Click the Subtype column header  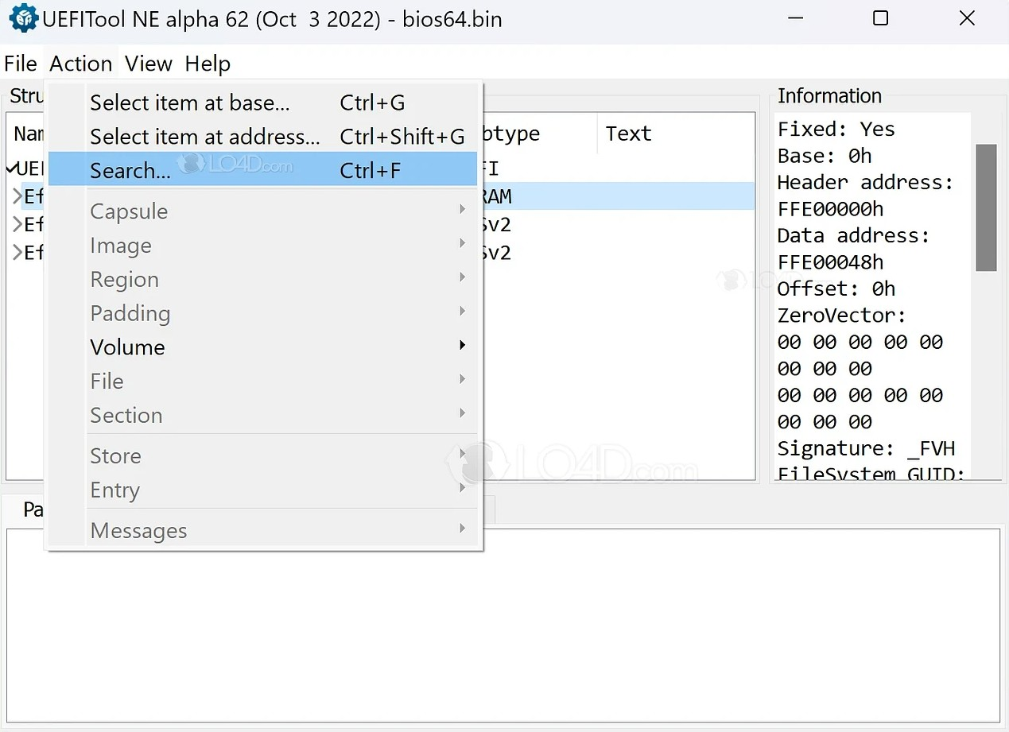click(x=538, y=134)
